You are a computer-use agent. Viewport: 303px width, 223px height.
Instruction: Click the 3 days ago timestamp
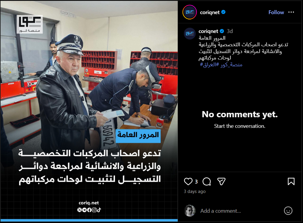(195, 191)
